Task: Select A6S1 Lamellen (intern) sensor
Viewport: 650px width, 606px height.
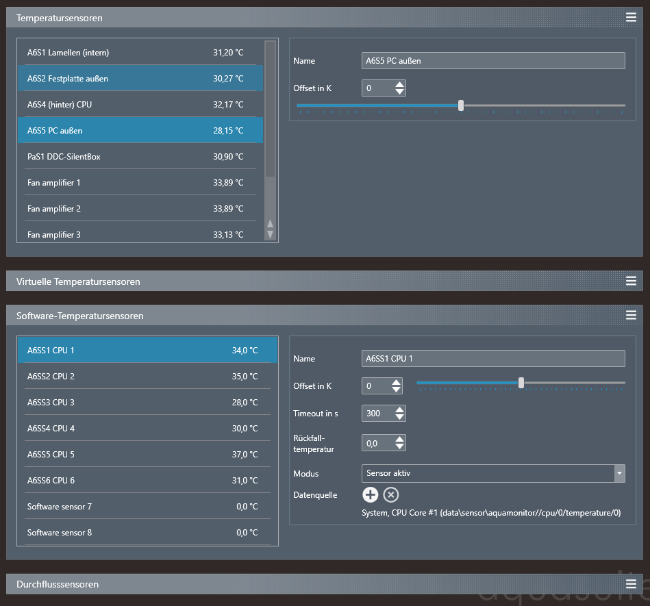Action: pos(137,53)
